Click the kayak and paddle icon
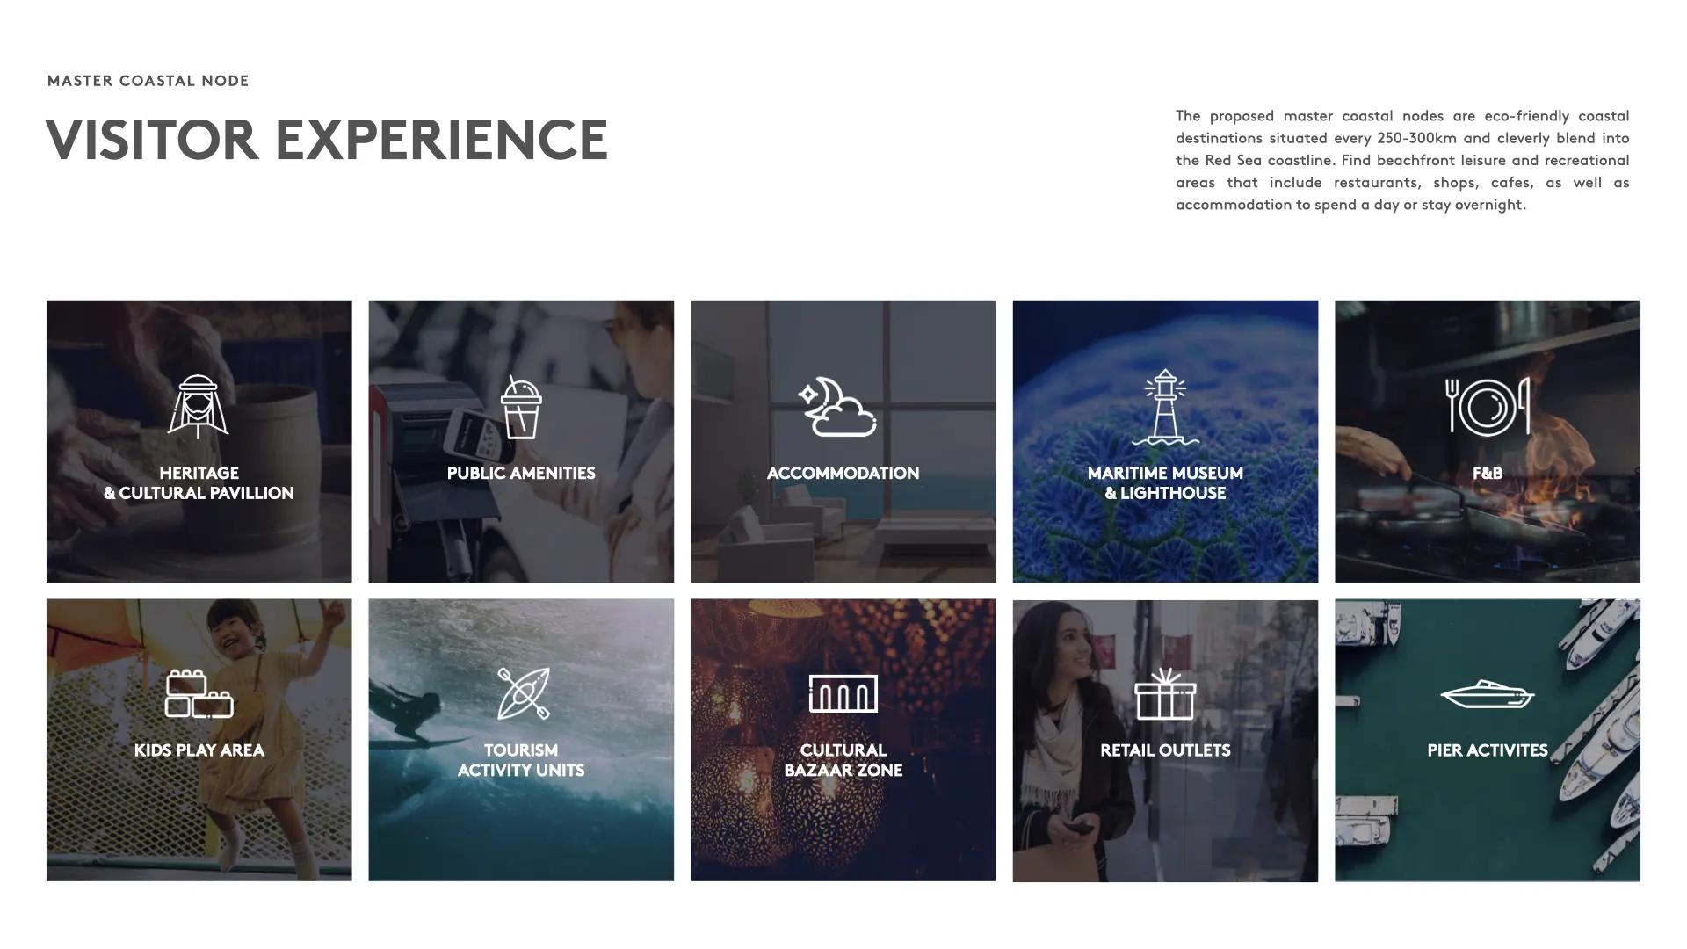1687x949 pixels. (x=523, y=693)
